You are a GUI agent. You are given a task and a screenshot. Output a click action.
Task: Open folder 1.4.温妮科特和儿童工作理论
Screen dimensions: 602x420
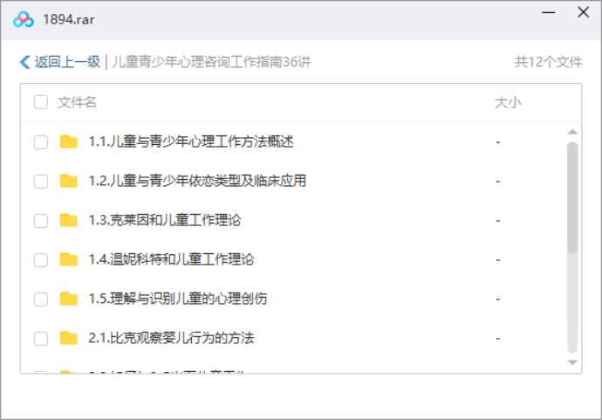pos(171,259)
